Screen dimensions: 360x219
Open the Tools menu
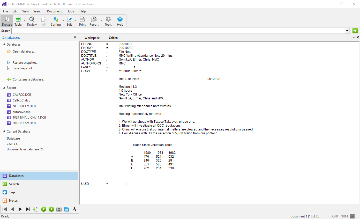71,11
